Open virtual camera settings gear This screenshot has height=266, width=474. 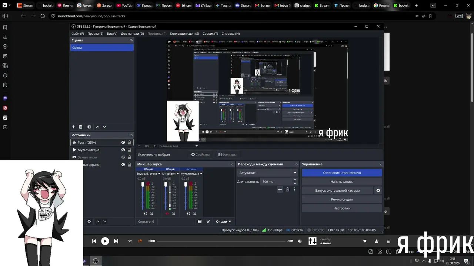[378, 190]
